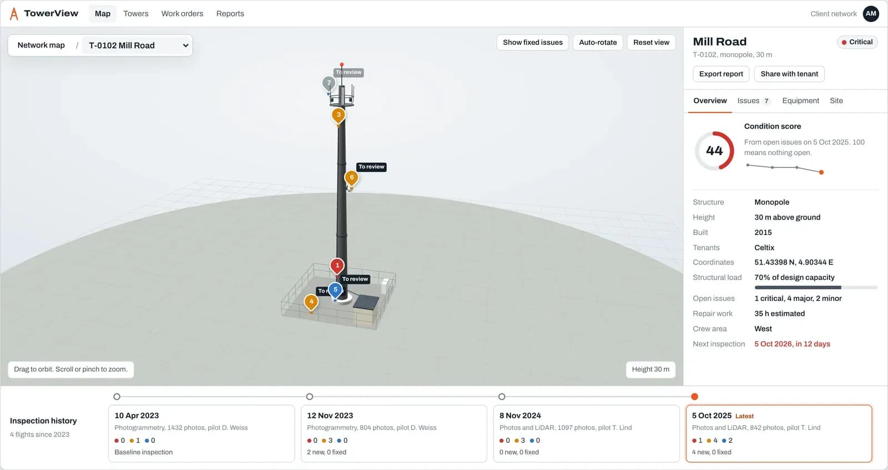Reset the 3D view
888x470 pixels.
(x=651, y=43)
